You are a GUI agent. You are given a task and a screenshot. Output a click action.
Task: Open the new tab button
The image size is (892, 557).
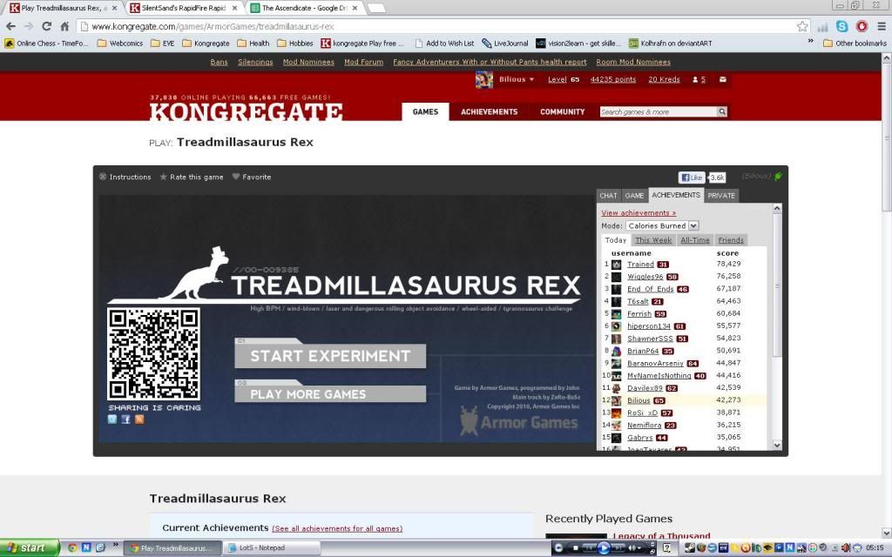click(x=376, y=8)
